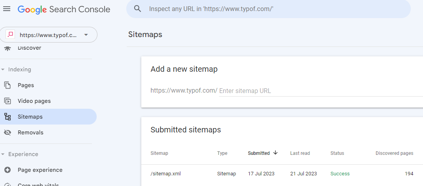Click the Pages document icon

pos(7,85)
